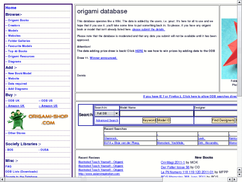The height and width of the screenshot is (182, 242).
Task: Click vertical scrollbar up arrow at top
Action: [x=240, y=2]
